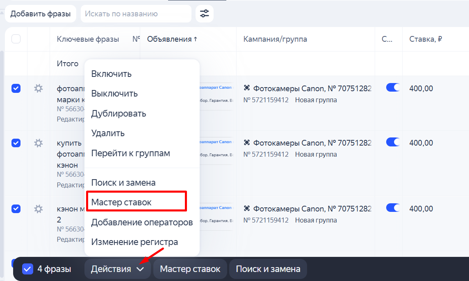Disable the blue status toggle on the first phrase
This screenshot has height=281, width=469.
(392, 88)
